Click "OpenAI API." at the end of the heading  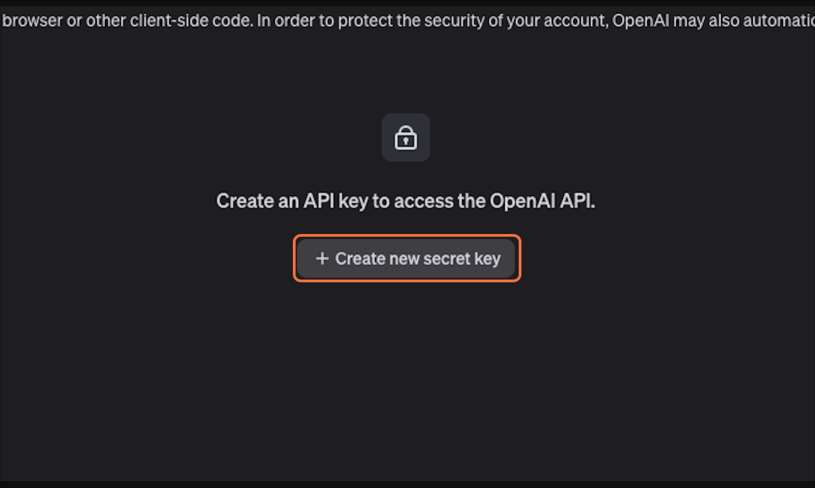[x=542, y=201]
